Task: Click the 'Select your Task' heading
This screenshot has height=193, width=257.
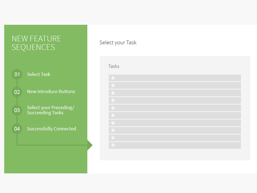Action: [118, 42]
